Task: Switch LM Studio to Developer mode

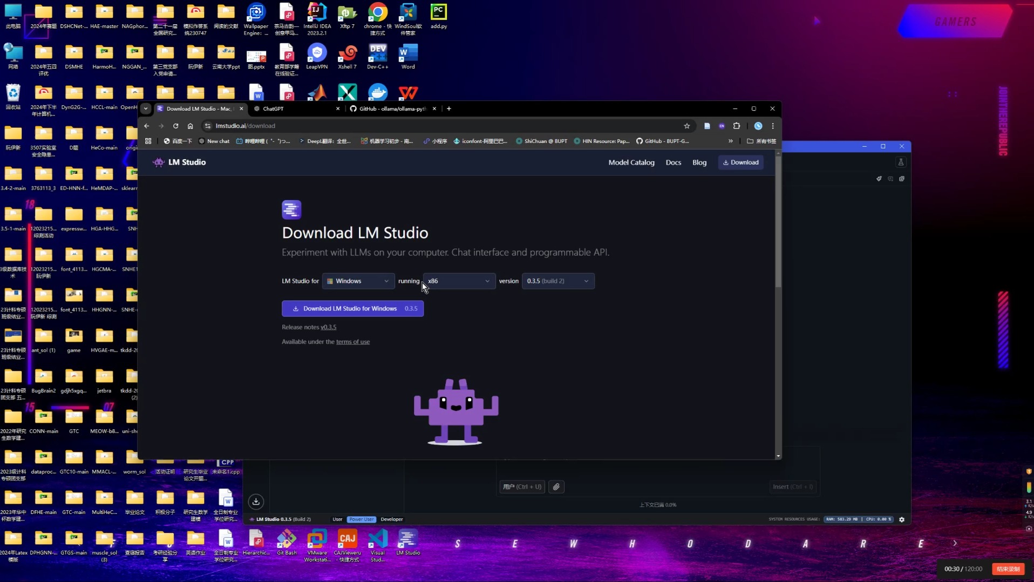Action: coord(391,519)
